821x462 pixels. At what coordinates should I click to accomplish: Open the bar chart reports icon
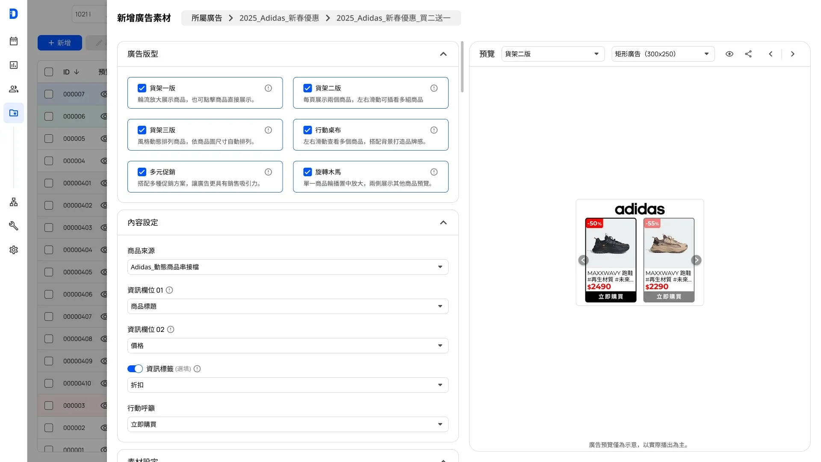(x=14, y=65)
